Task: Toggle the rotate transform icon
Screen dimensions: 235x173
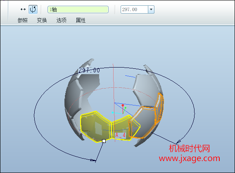Action: coord(33,9)
